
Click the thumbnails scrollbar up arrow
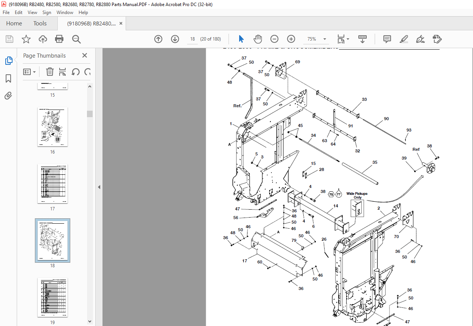(x=90, y=86)
